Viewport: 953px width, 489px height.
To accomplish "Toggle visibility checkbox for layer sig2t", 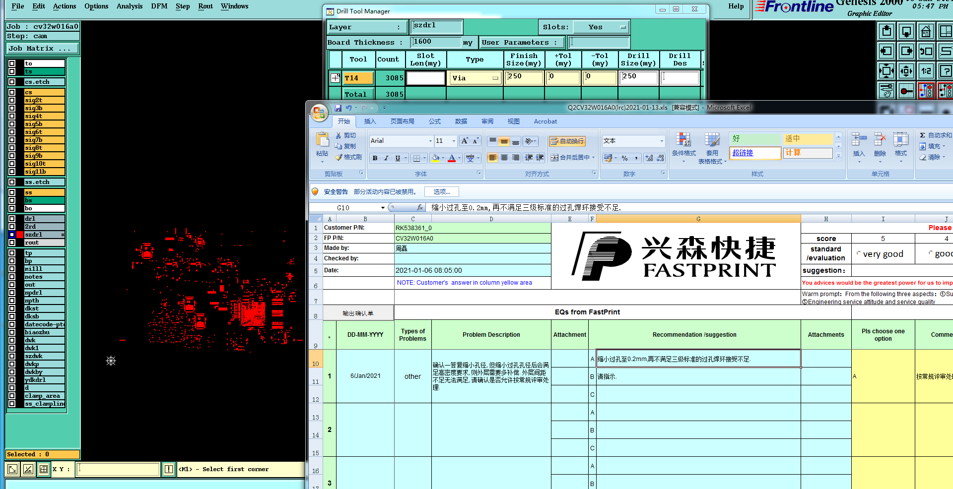I will click(x=12, y=100).
